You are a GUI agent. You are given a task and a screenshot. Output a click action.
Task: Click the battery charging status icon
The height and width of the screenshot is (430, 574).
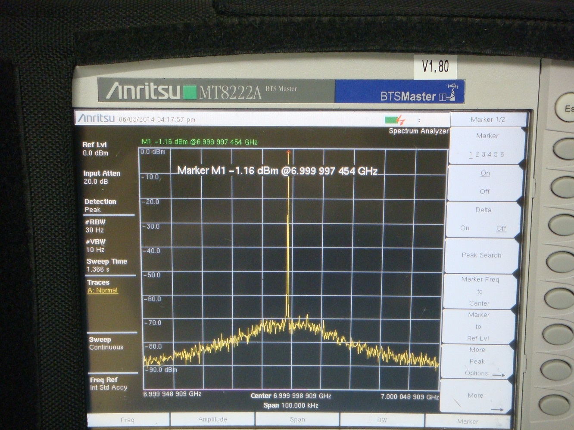click(395, 120)
